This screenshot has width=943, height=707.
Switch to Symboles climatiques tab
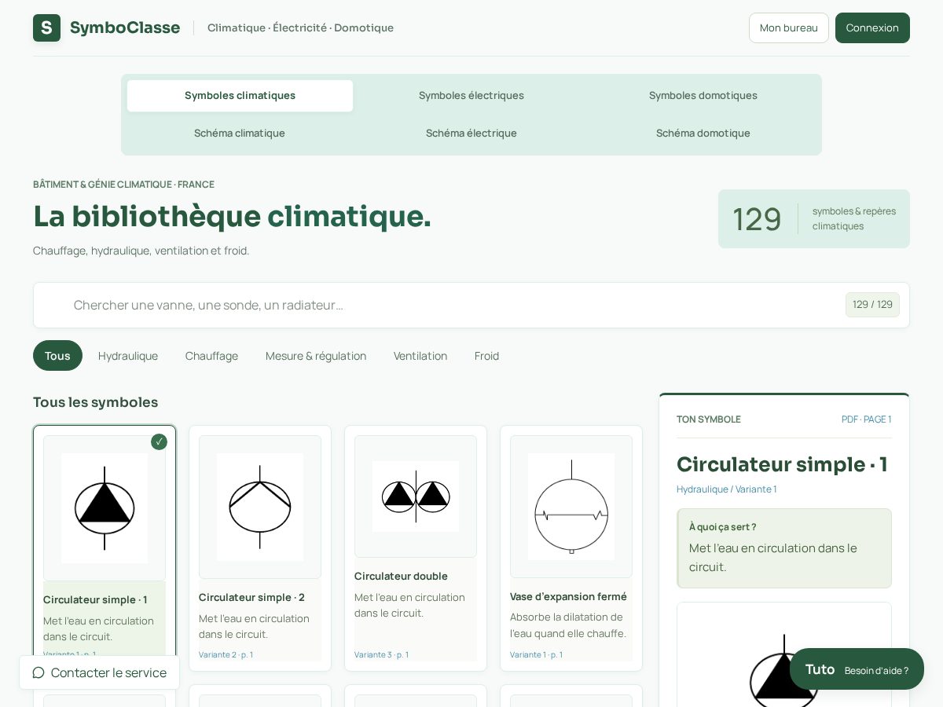(x=240, y=96)
